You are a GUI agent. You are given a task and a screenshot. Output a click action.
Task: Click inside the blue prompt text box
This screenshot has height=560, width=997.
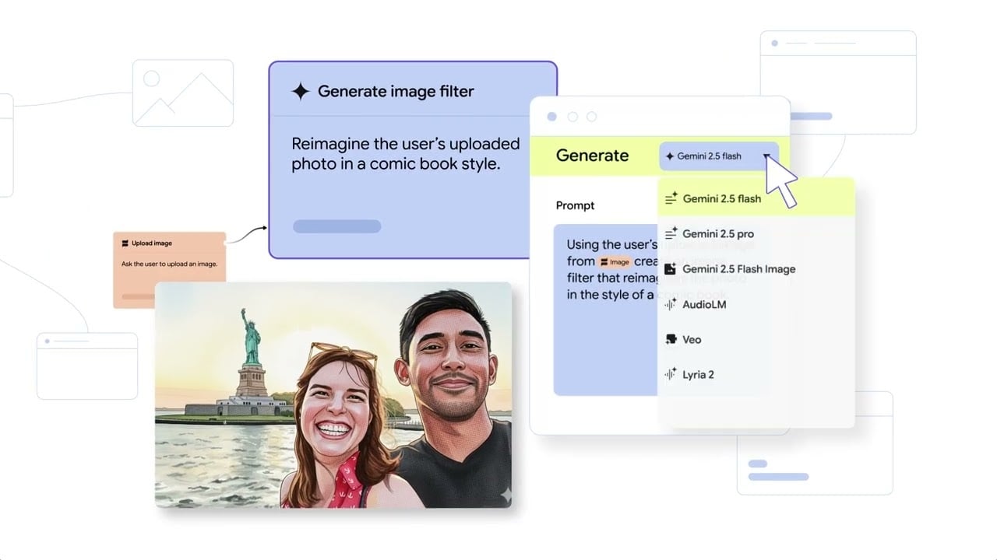(x=605, y=310)
